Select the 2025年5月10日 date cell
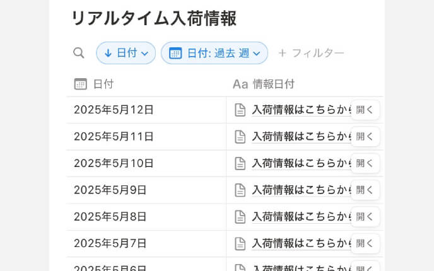434x271 pixels. (x=146, y=163)
